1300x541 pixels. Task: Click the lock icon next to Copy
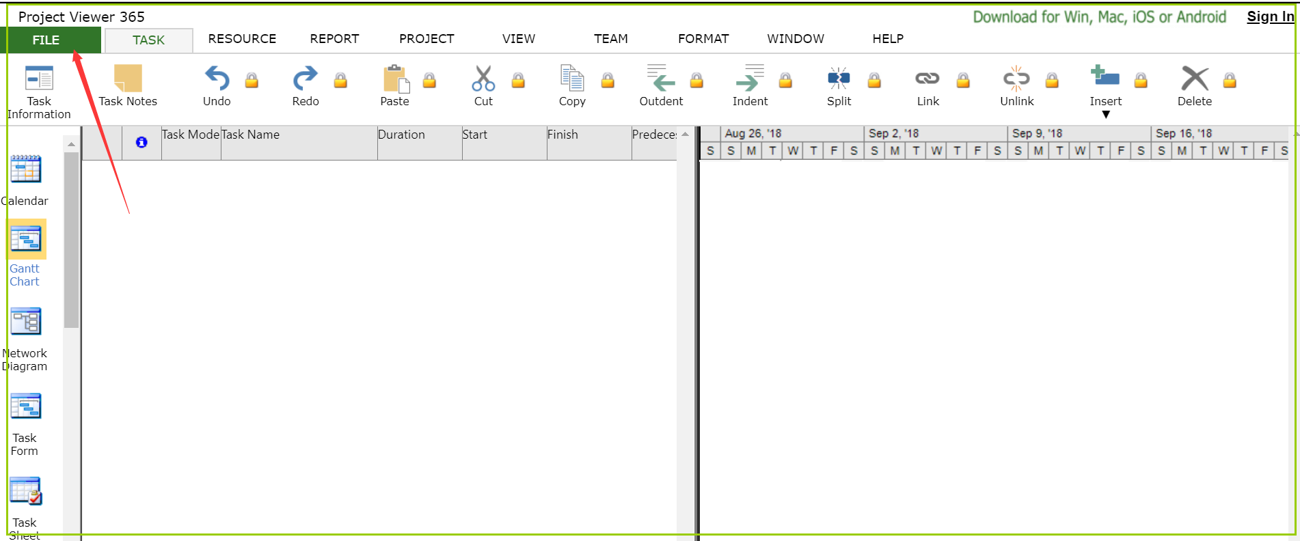coord(608,81)
